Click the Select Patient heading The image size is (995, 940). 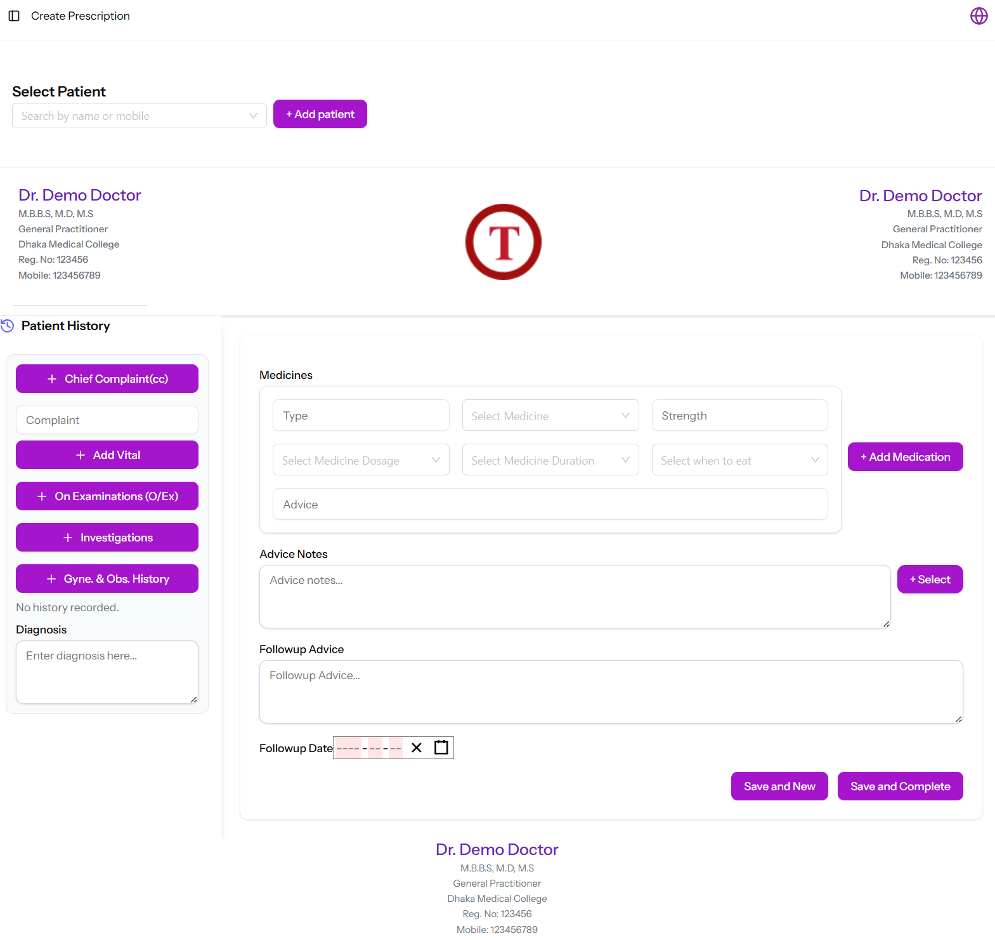click(x=59, y=91)
